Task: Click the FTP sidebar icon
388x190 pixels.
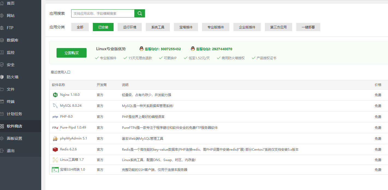Action: 2,28
